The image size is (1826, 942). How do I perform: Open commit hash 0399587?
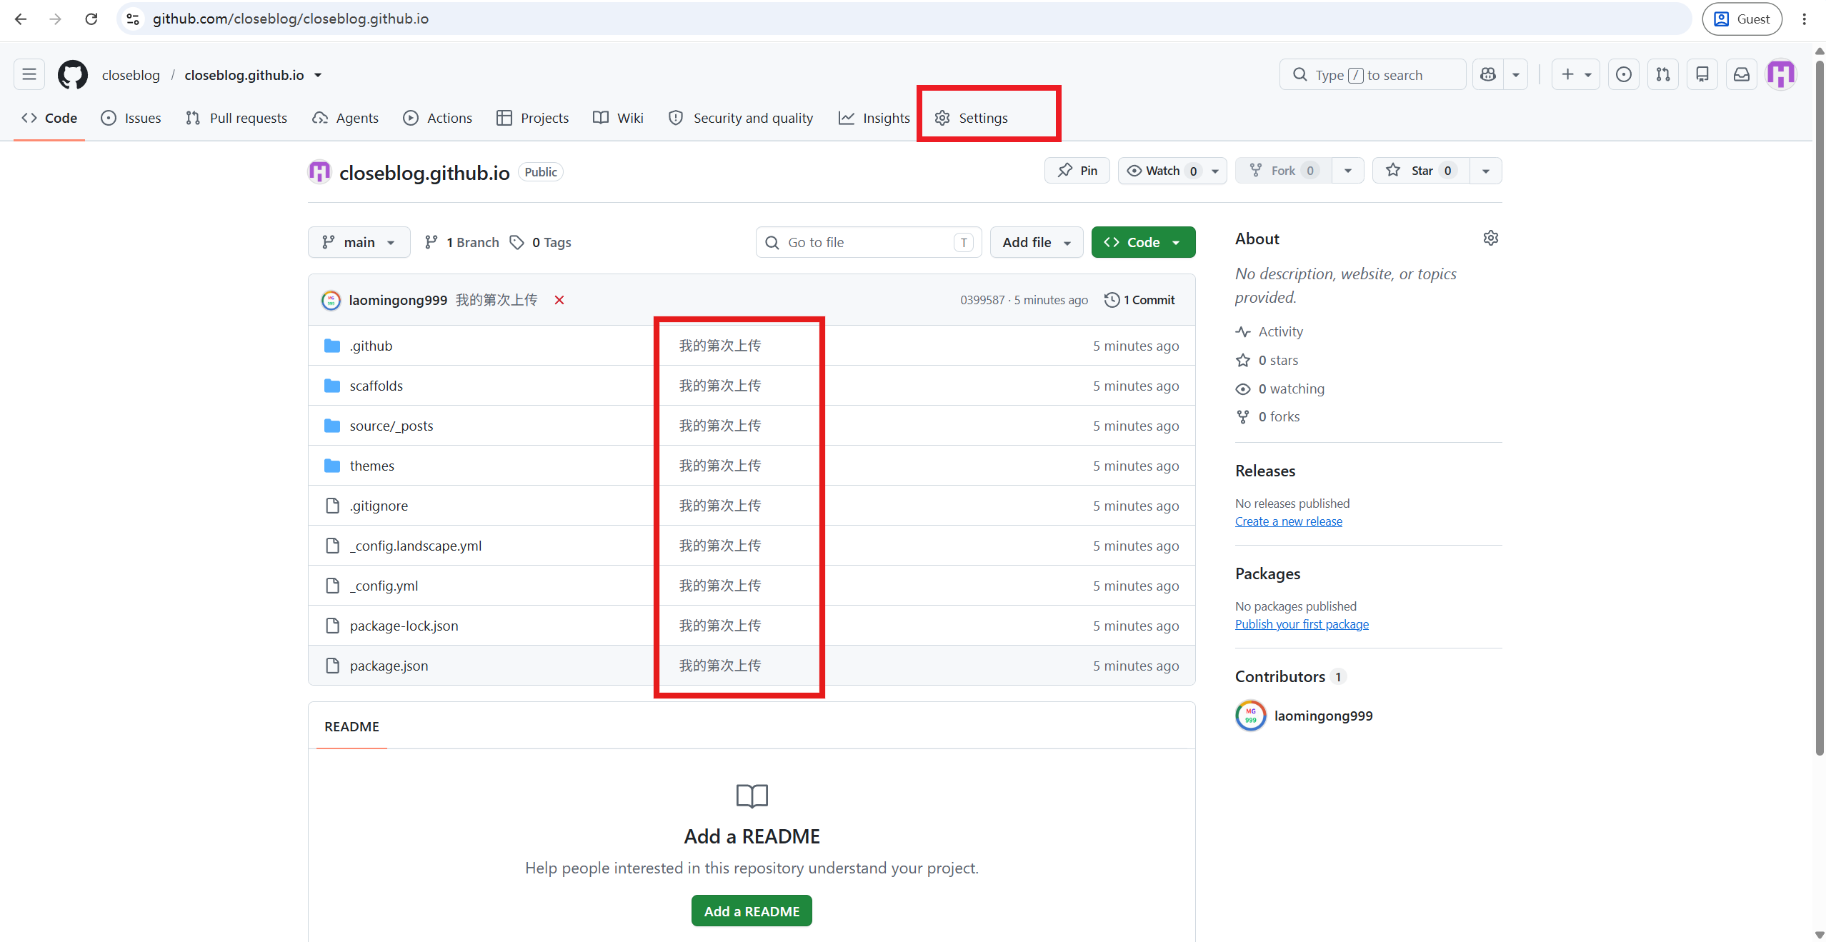point(982,300)
